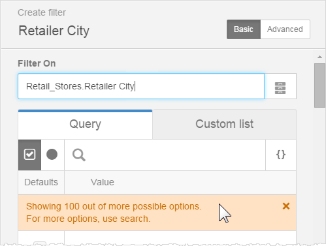
Task: Click the Value column header
Action: pyautogui.click(x=103, y=182)
